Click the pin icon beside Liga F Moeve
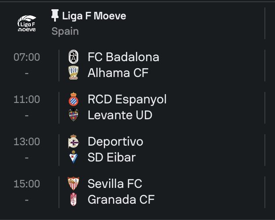This screenshot has height=220, width=275. coord(55,16)
